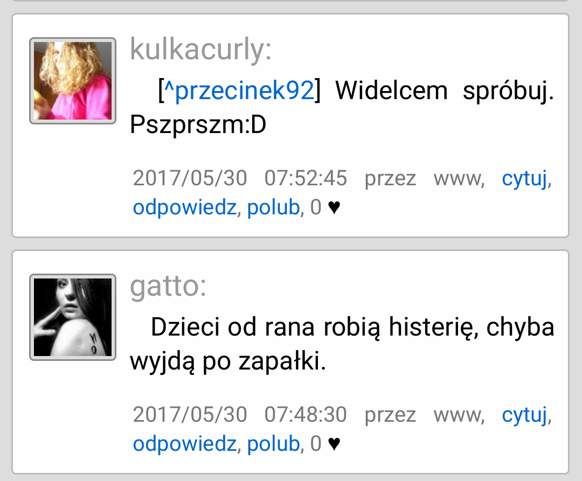The width and height of the screenshot is (582, 481).
Task: Click cytuj on gatto's post
Action: 524,415
